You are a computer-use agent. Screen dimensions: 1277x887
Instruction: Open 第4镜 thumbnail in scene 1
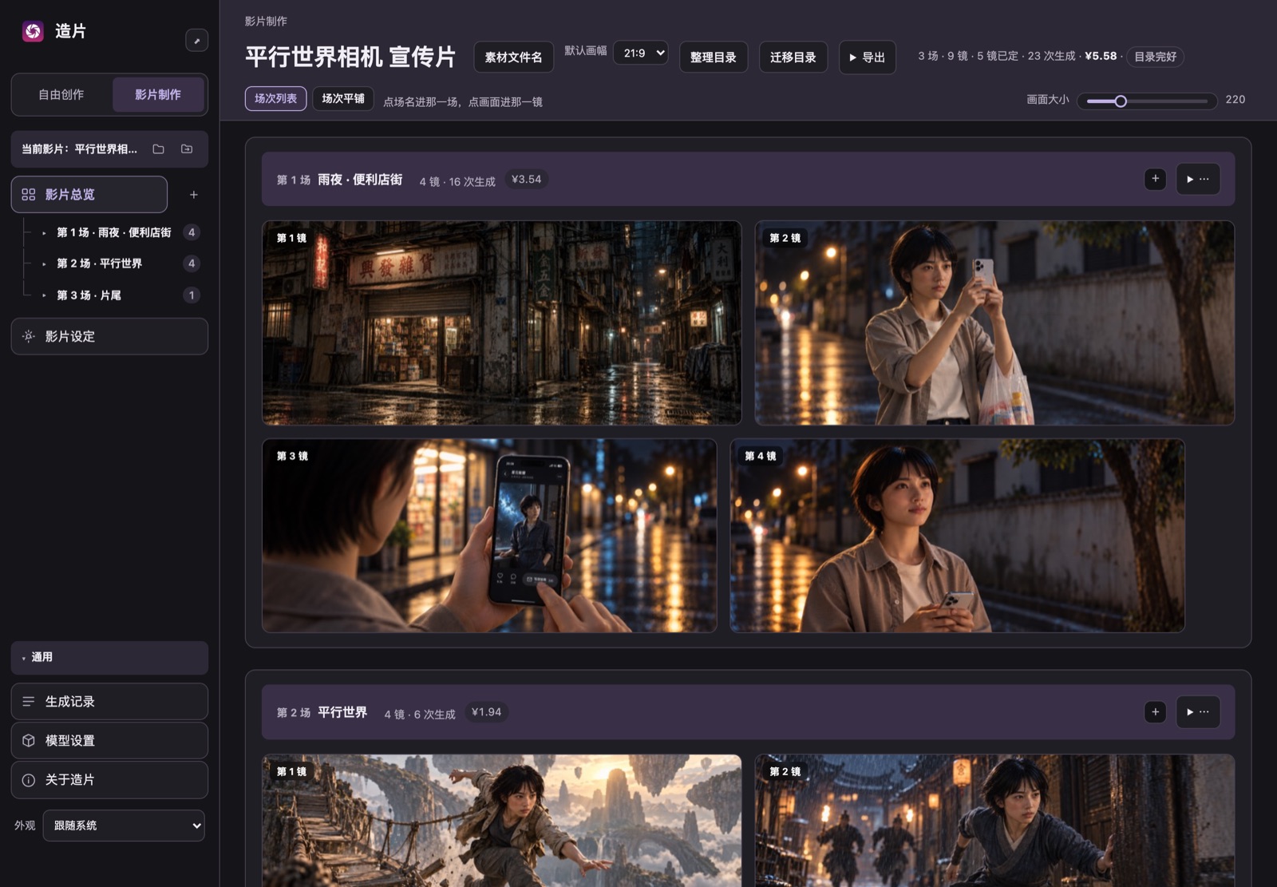958,536
